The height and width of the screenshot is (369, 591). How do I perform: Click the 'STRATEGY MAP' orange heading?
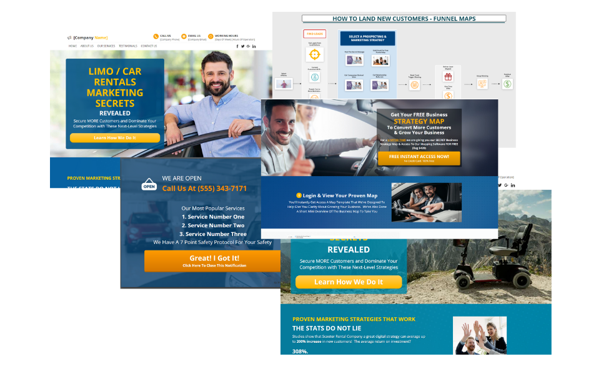419,121
